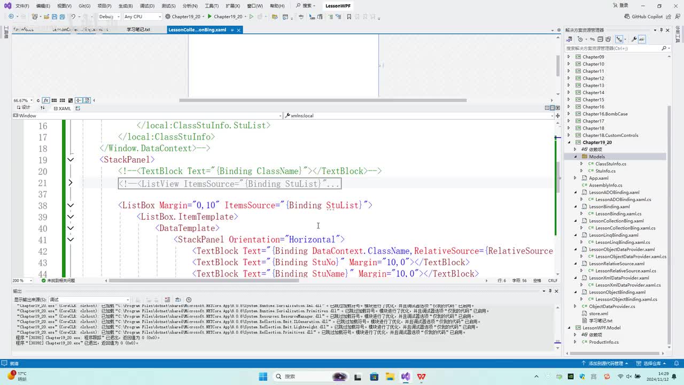
Task: Open the bookmark icon in the toolbar
Action: 349,17
